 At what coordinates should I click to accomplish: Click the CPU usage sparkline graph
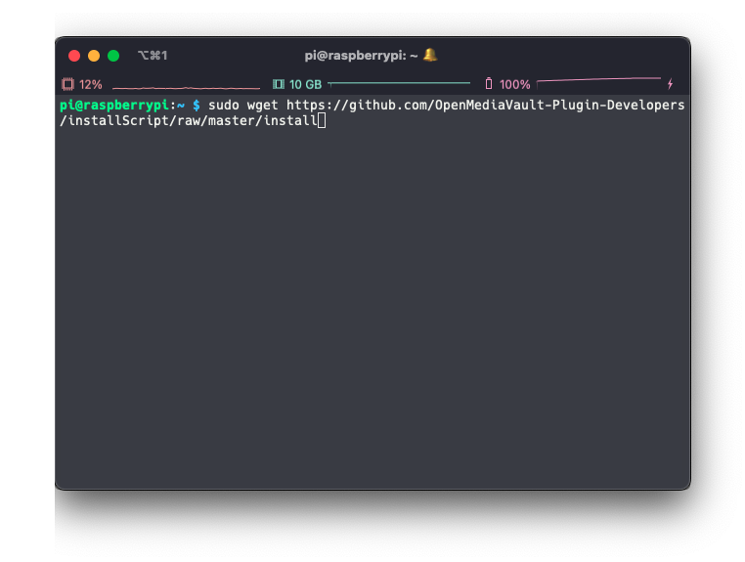(186, 87)
